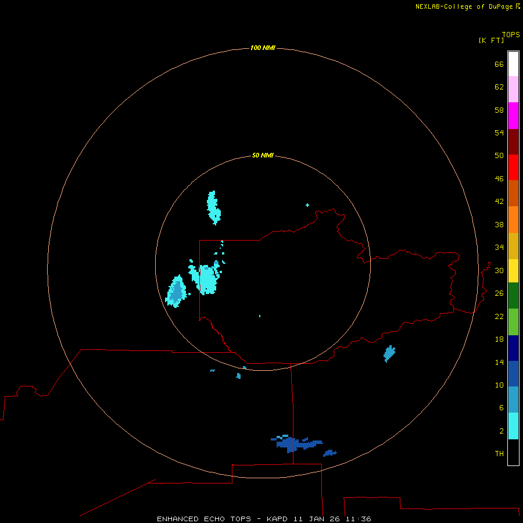Click the TOPS legend title
523x523 pixels.
(x=511, y=34)
